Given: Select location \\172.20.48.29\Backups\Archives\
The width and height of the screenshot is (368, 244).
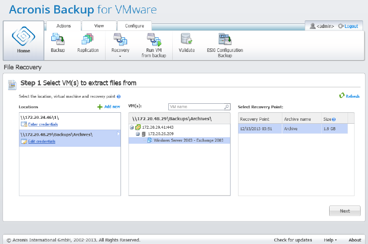Looking at the screenshot, I should click(x=70, y=138).
